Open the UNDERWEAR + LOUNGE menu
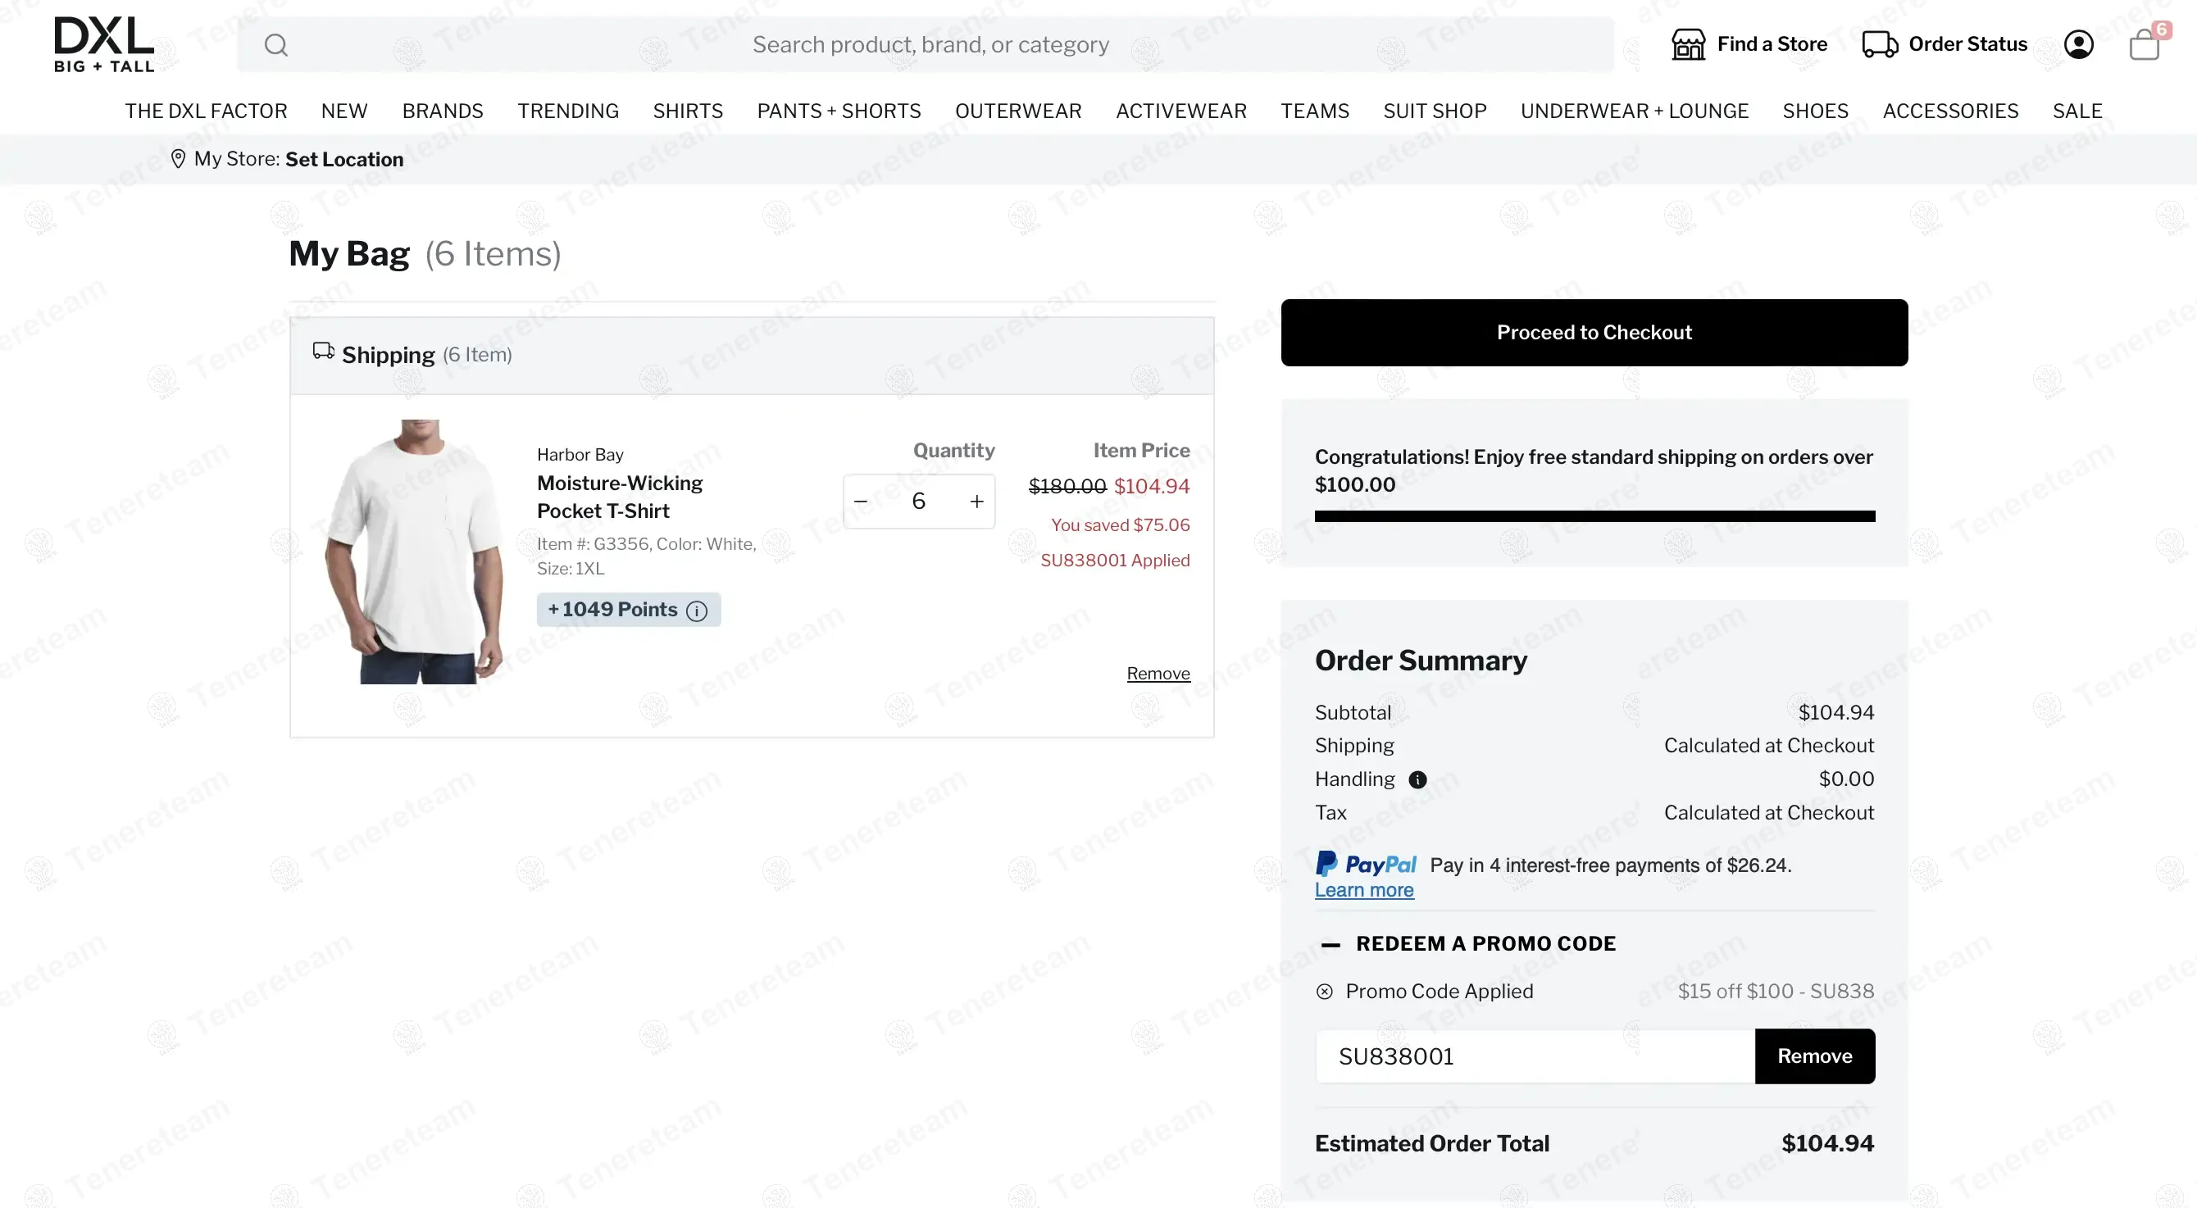Screen dimensions: 2197x1208 (1634, 111)
